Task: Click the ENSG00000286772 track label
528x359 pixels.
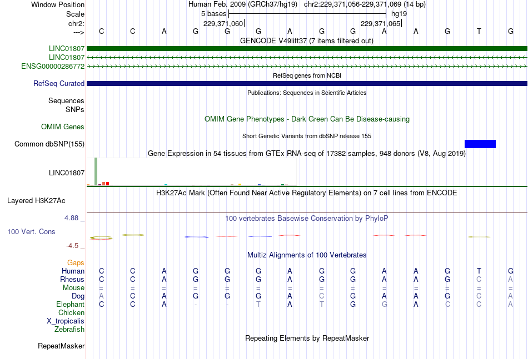Action: [53, 66]
